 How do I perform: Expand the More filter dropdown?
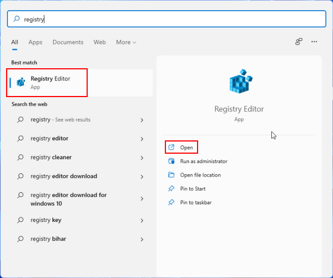point(126,42)
